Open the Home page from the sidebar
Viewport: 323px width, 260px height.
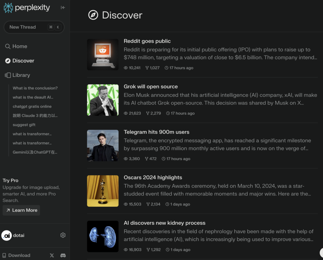click(20, 46)
